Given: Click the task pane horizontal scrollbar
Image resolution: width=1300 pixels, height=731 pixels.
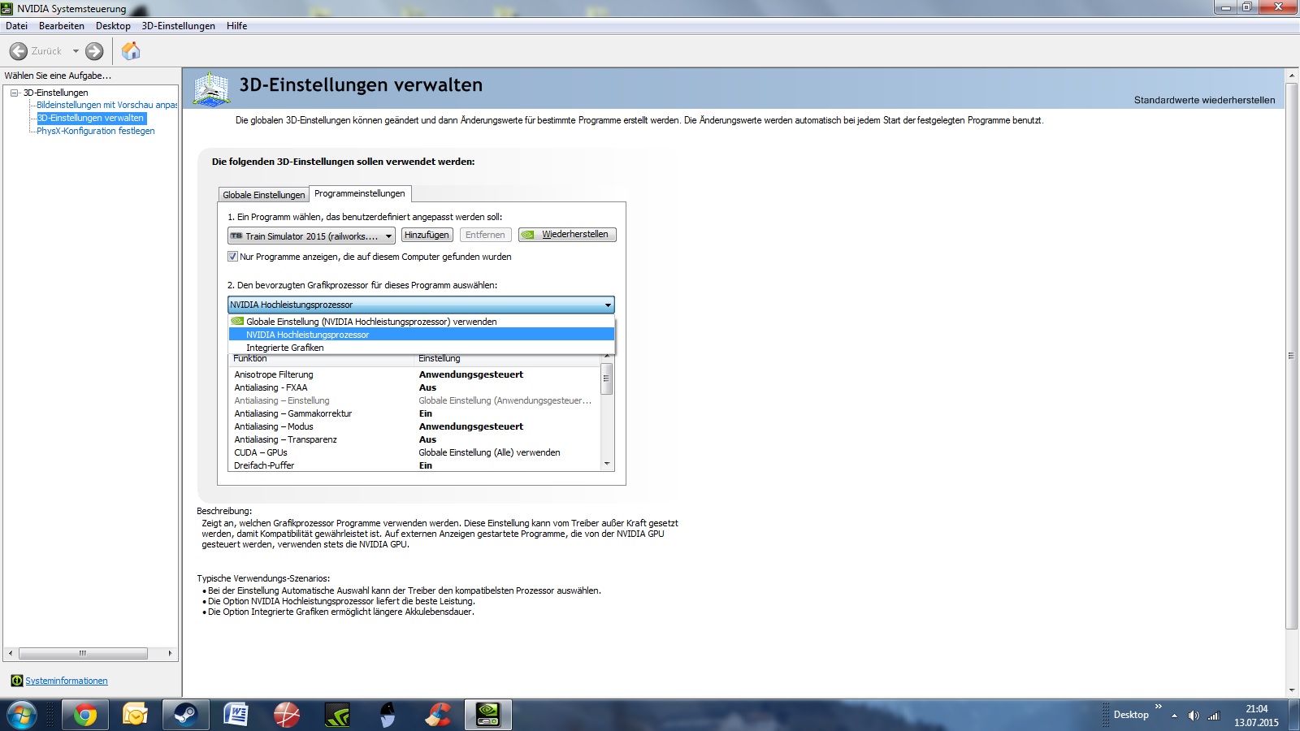Looking at the screenshot, I should click(x=83, y=653).
